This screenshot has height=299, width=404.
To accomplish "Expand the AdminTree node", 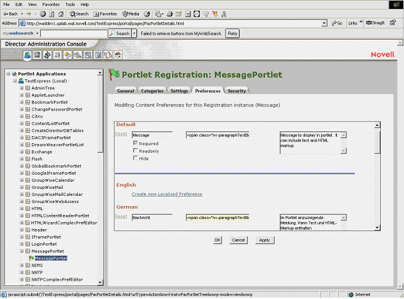I will (21, 88).
